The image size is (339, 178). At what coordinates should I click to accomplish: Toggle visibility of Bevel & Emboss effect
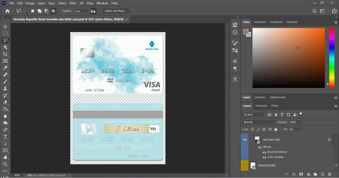[264, 152]
